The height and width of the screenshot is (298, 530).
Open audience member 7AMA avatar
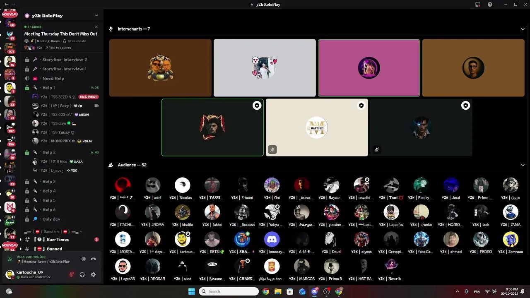click(x=511, y=212)
